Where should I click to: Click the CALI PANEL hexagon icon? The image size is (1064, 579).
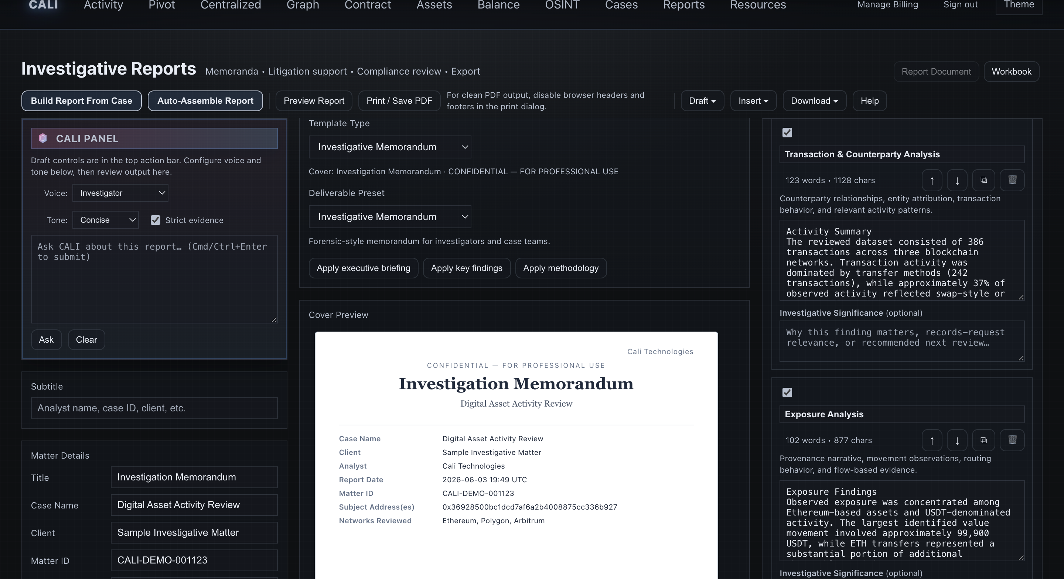coord(43,138)
